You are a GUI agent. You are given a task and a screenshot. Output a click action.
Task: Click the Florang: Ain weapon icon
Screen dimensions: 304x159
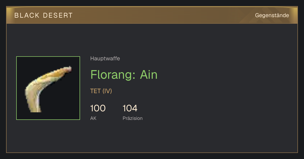point(48,88)
